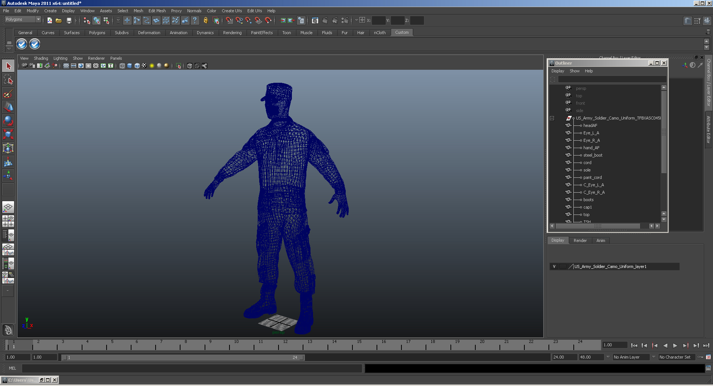The width and height of the screenshot is (713, 386).
Task: Click the shelf scroll down arrow
Action: tap(706, 47)
